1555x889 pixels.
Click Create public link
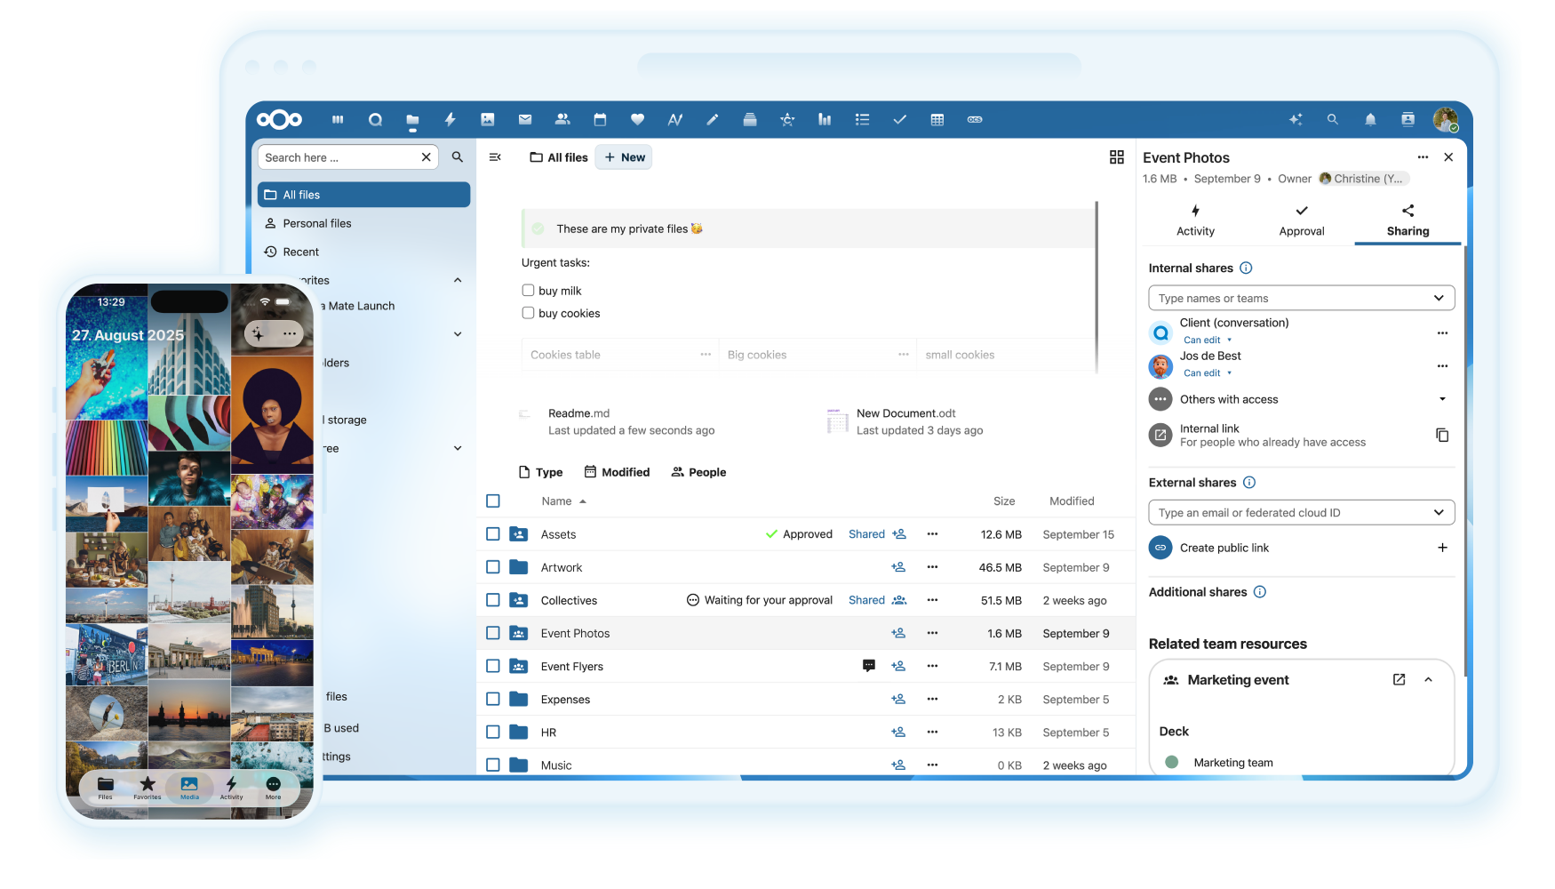coord(1224,548)
